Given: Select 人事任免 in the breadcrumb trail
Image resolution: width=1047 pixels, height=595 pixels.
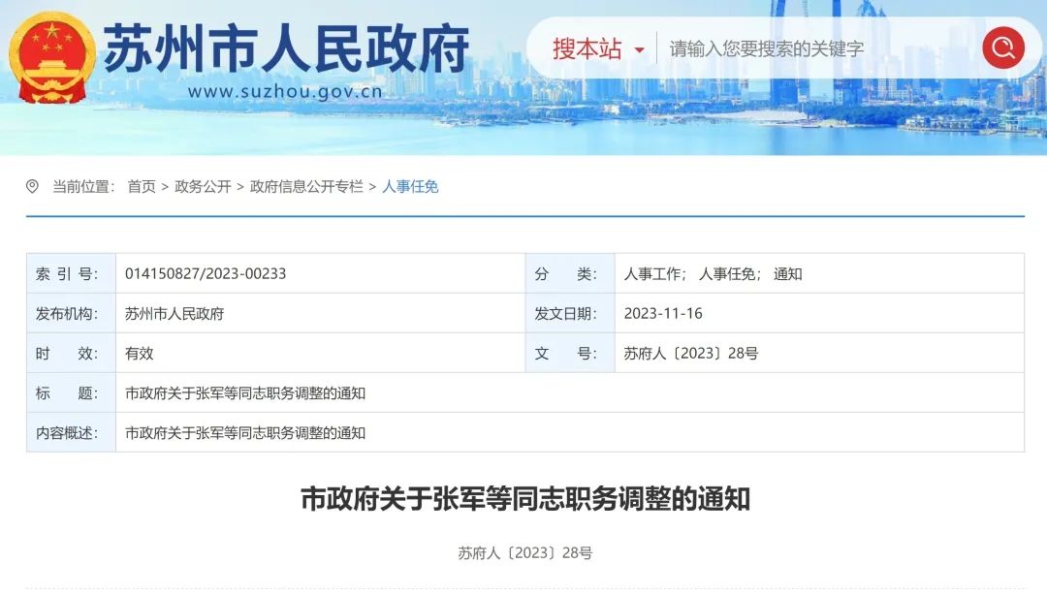Looking at the screenshot, I should tap(410, 186).
